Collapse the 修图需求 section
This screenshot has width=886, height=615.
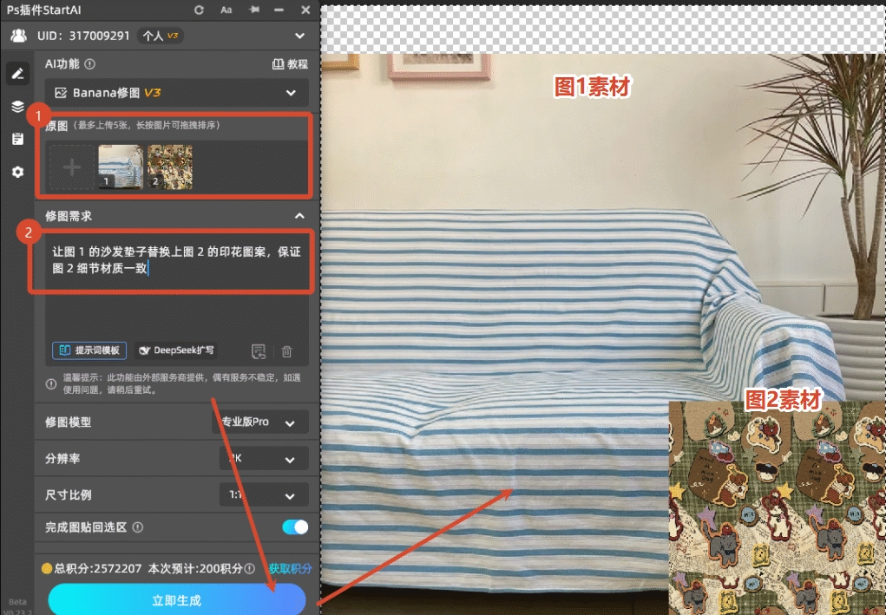(x=299, y=216)
